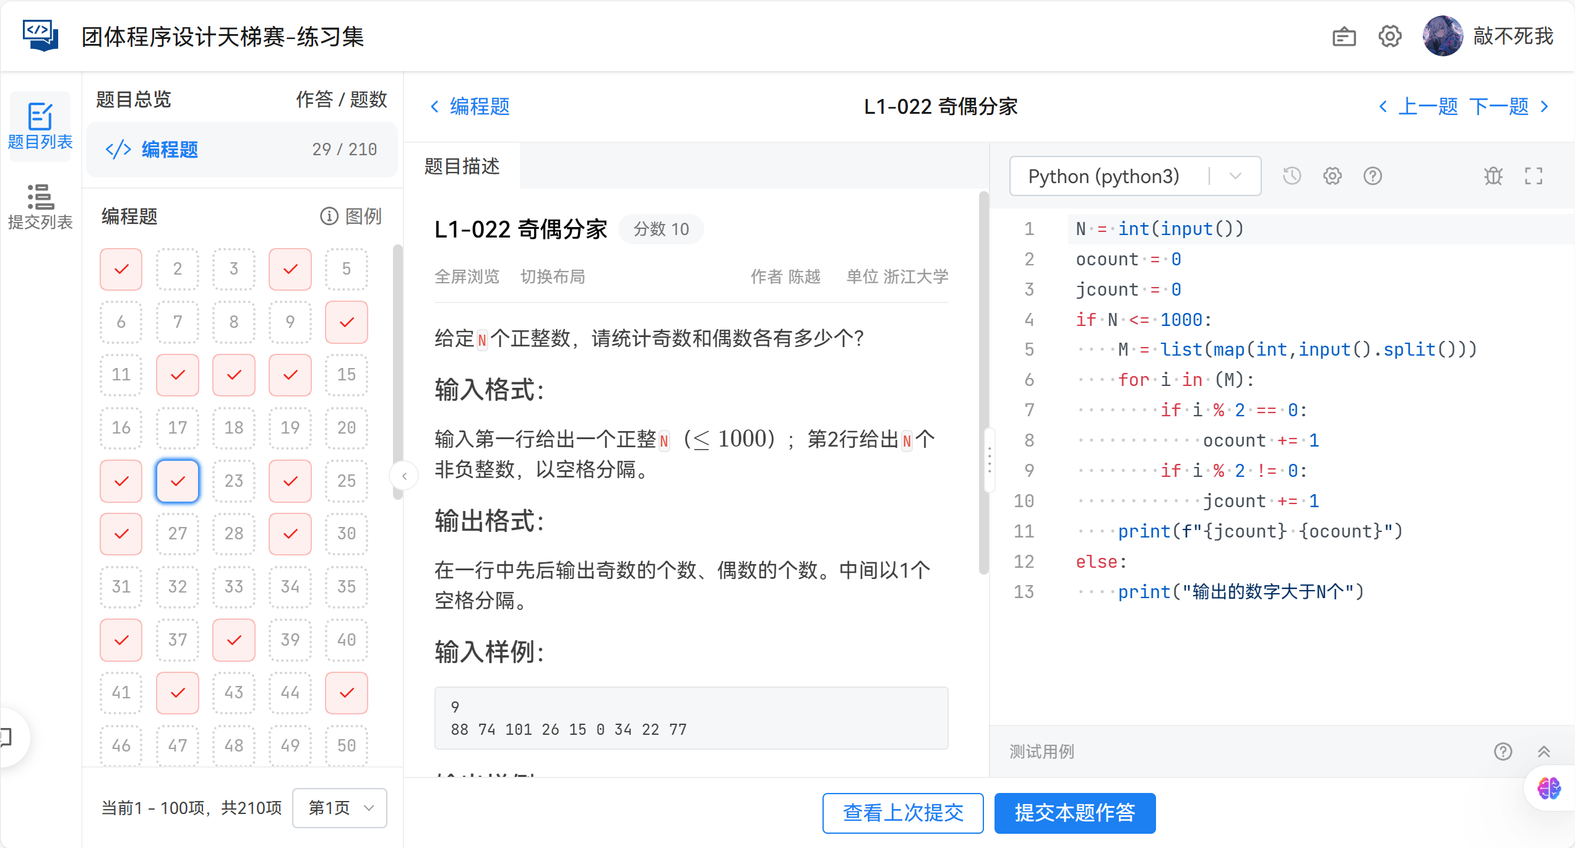This screenshot has height=848, width=1575.
Task: Select problem 21 checked tile
Action: tap(121, 481)
